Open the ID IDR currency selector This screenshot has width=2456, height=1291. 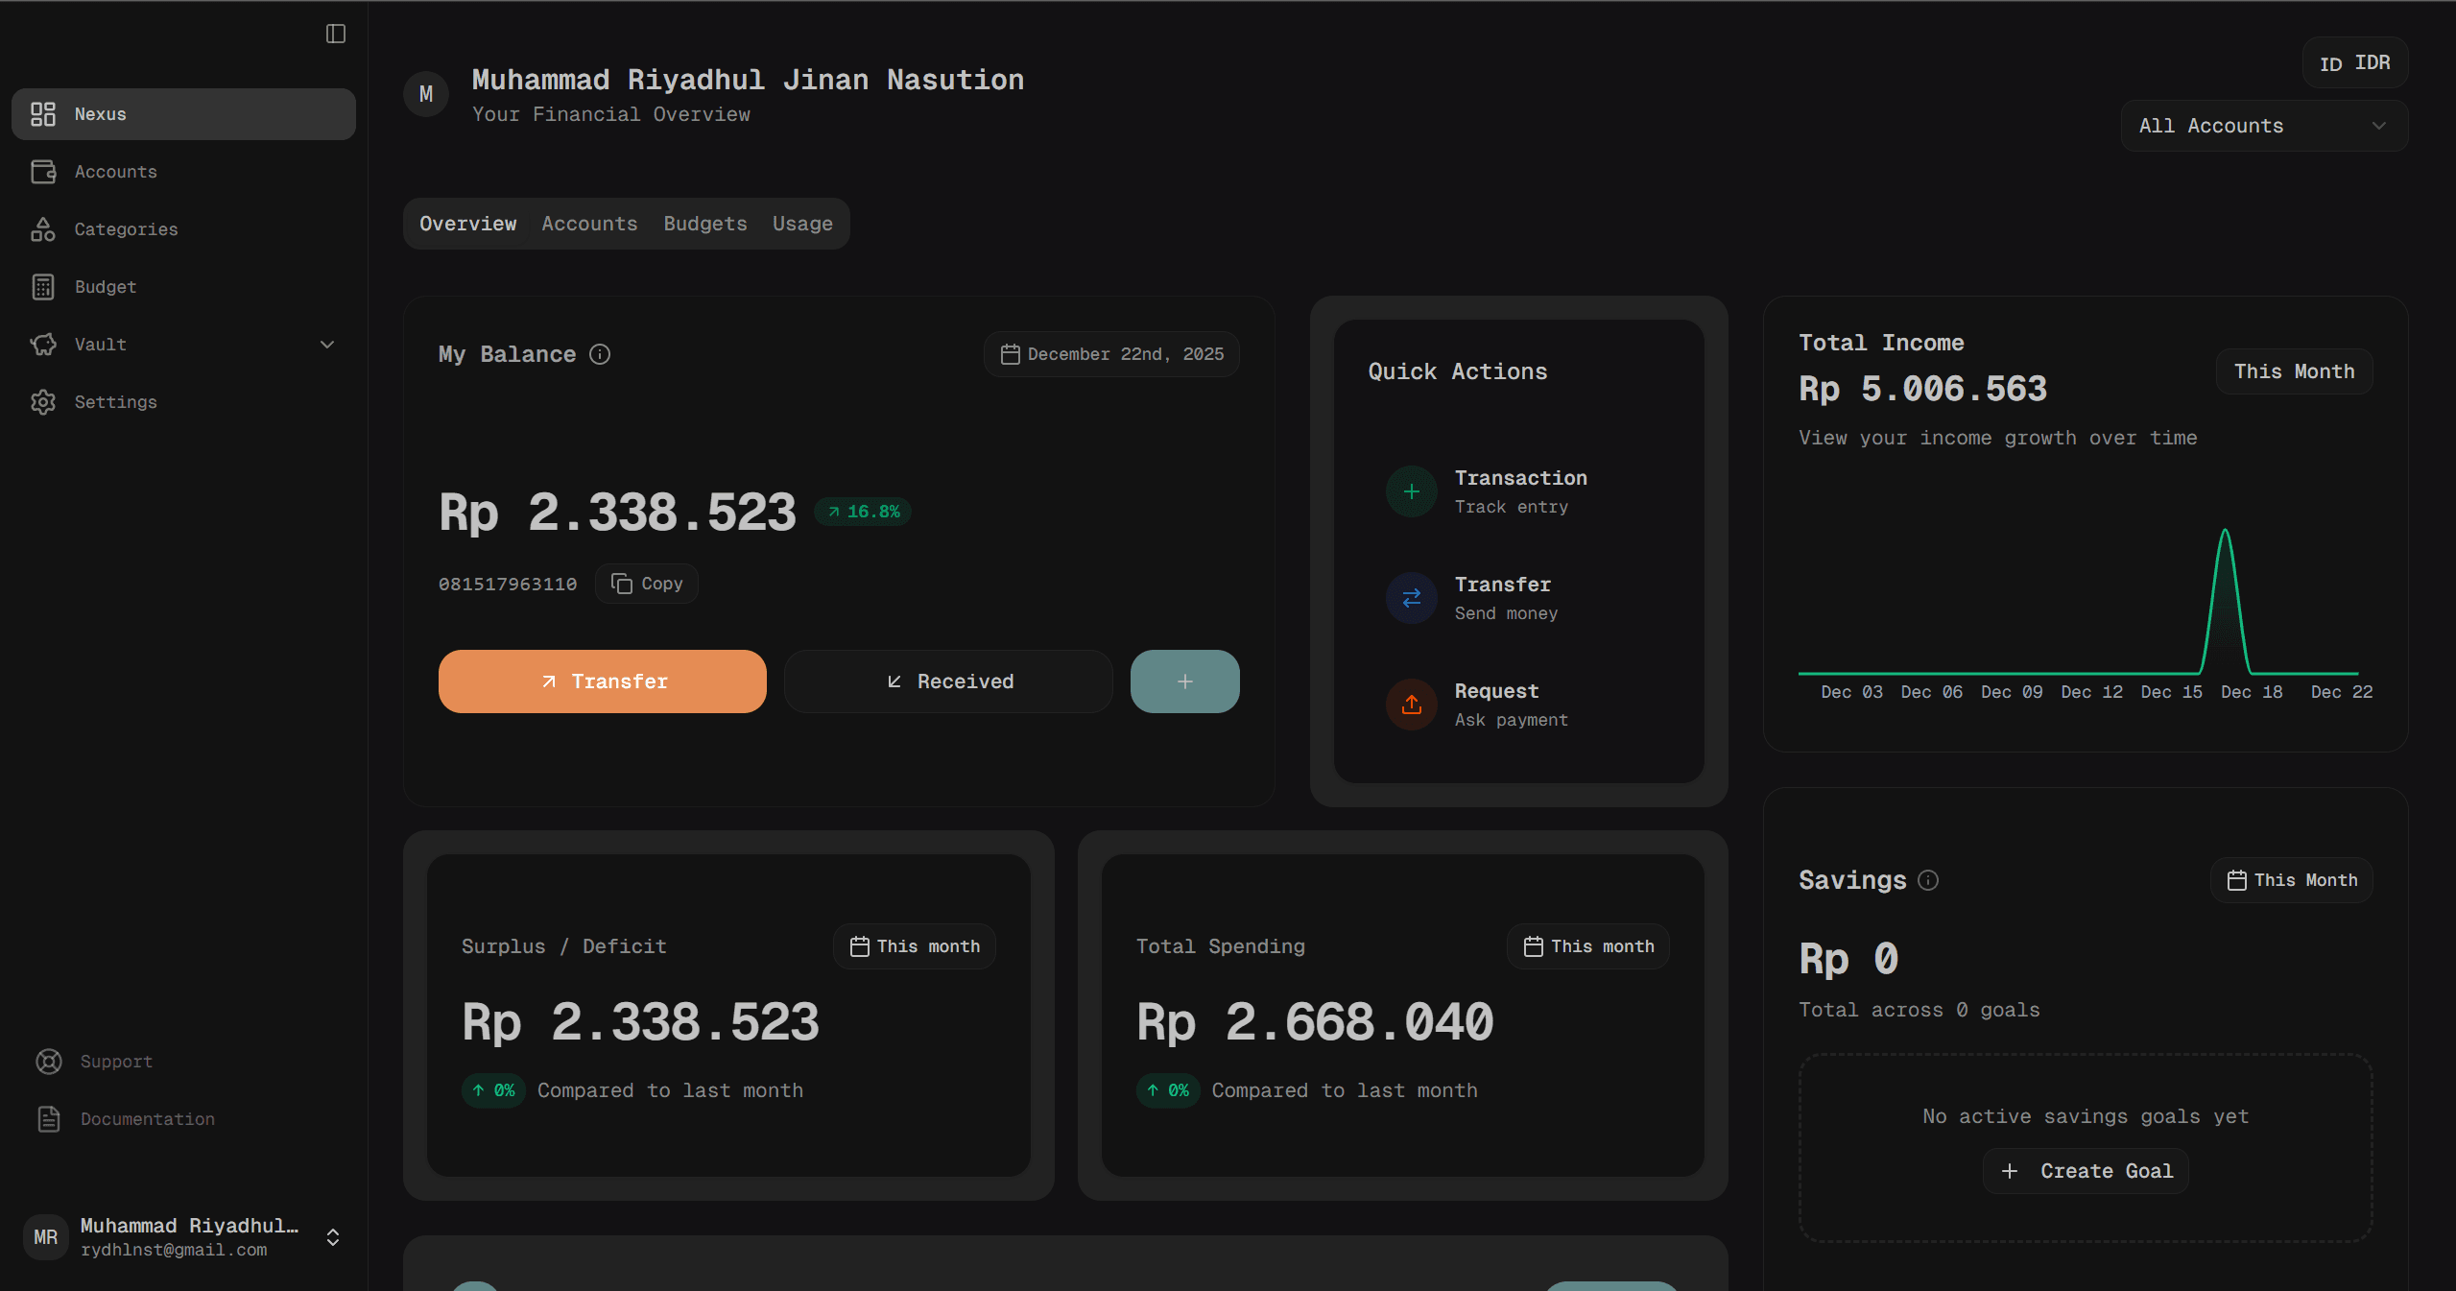(2354, 63)
